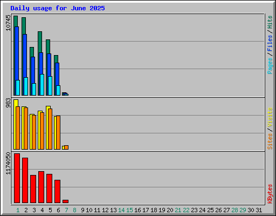Screen dimensions: 276x216
Task: Click the day 5 red KBytes bar
Action: (49, 188)
